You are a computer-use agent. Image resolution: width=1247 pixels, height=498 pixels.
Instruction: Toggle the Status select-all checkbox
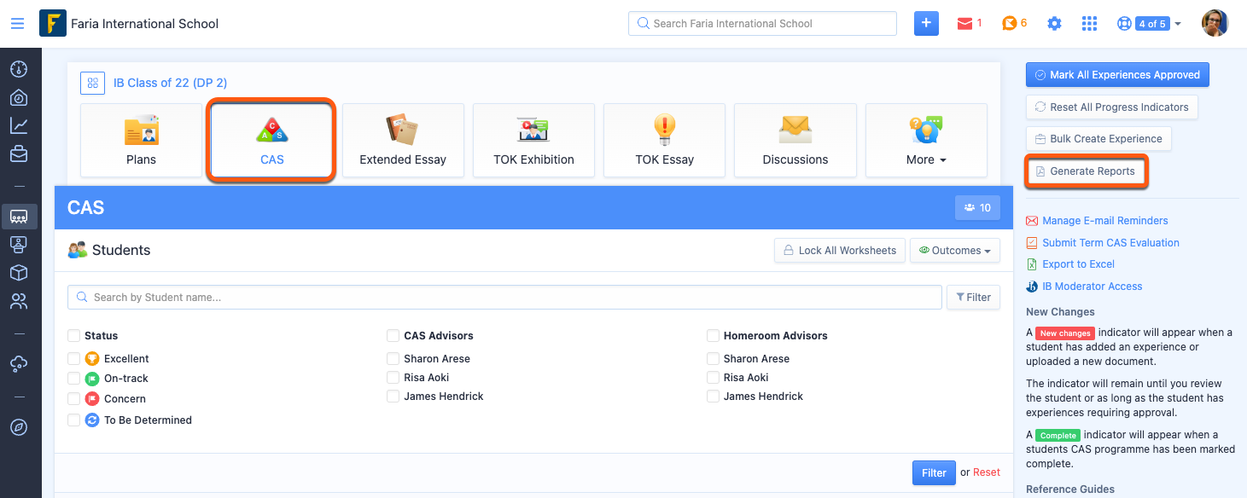[73, 336]
